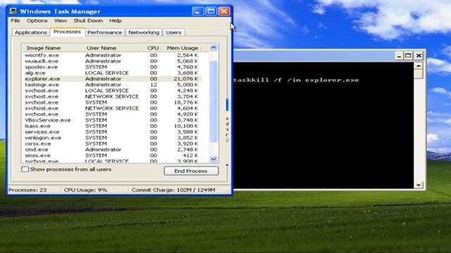Image resolution: width=451 pixels, height=253 pixels.
Task: Click process list scroll up arrow
Action: tap(214, 48)
